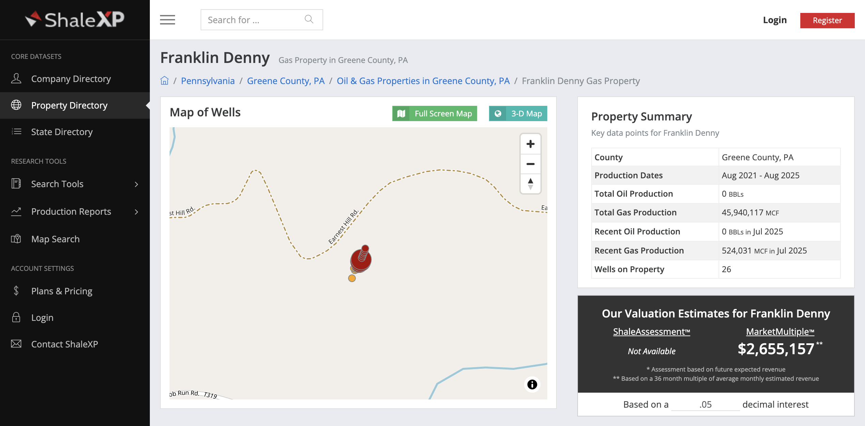Click the Contact ShaleXP envelope icon
This screenshot has width=865, height=426.
[x=16, y=344]
